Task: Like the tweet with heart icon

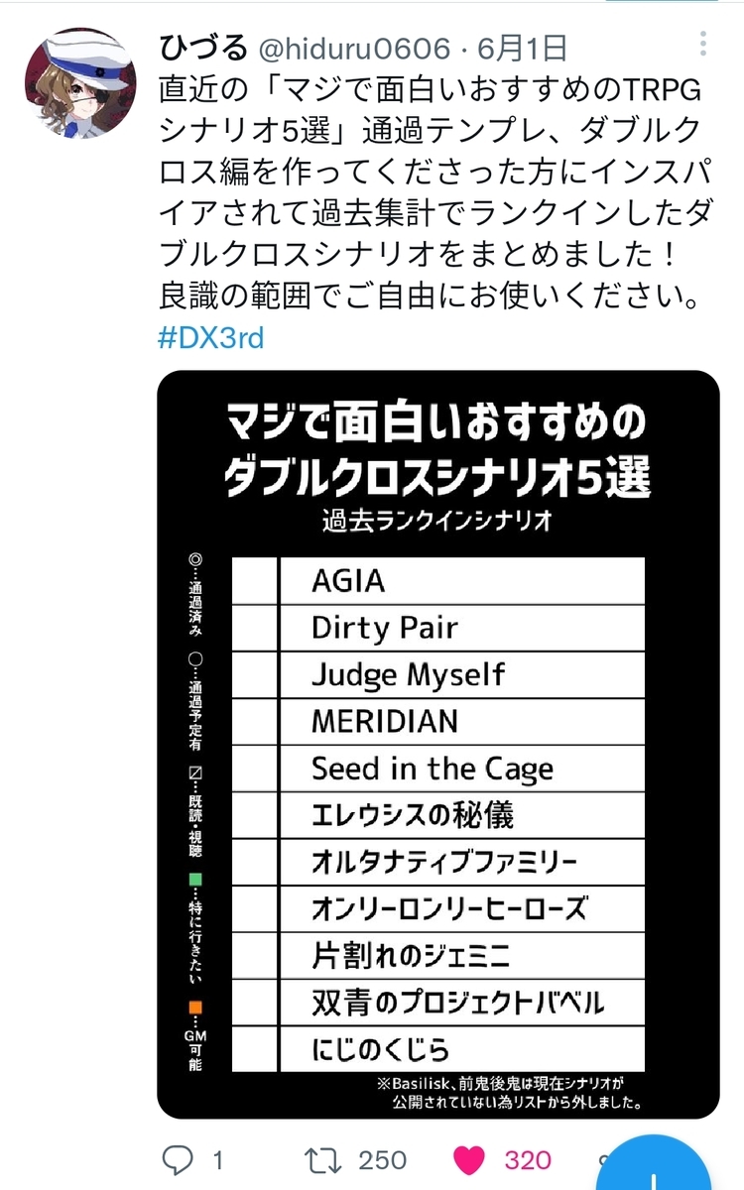Action: pyautogui.click(x=468, y=1160)
